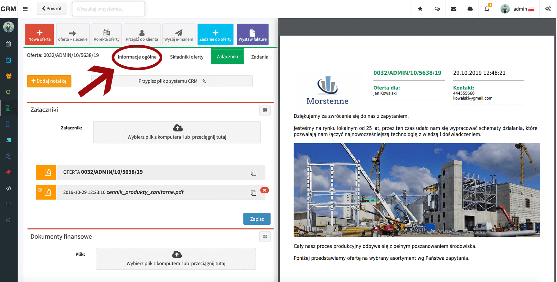Click the Nowa oferta button
Screen dimensions: 557x282
click(39, 34)
